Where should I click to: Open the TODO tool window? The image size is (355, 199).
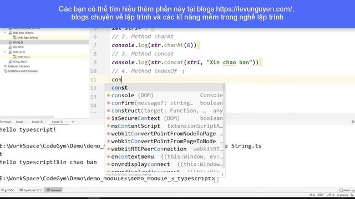pos(8,190)
